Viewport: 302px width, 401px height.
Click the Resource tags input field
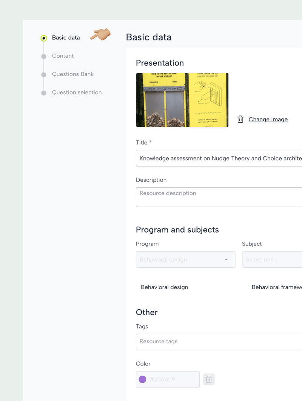click(219, 342)
